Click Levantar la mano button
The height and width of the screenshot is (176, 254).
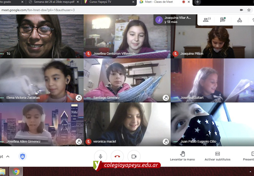(x=182, y=156)
